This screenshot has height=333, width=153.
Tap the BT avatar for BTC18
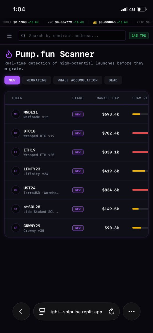coord(16,133)
